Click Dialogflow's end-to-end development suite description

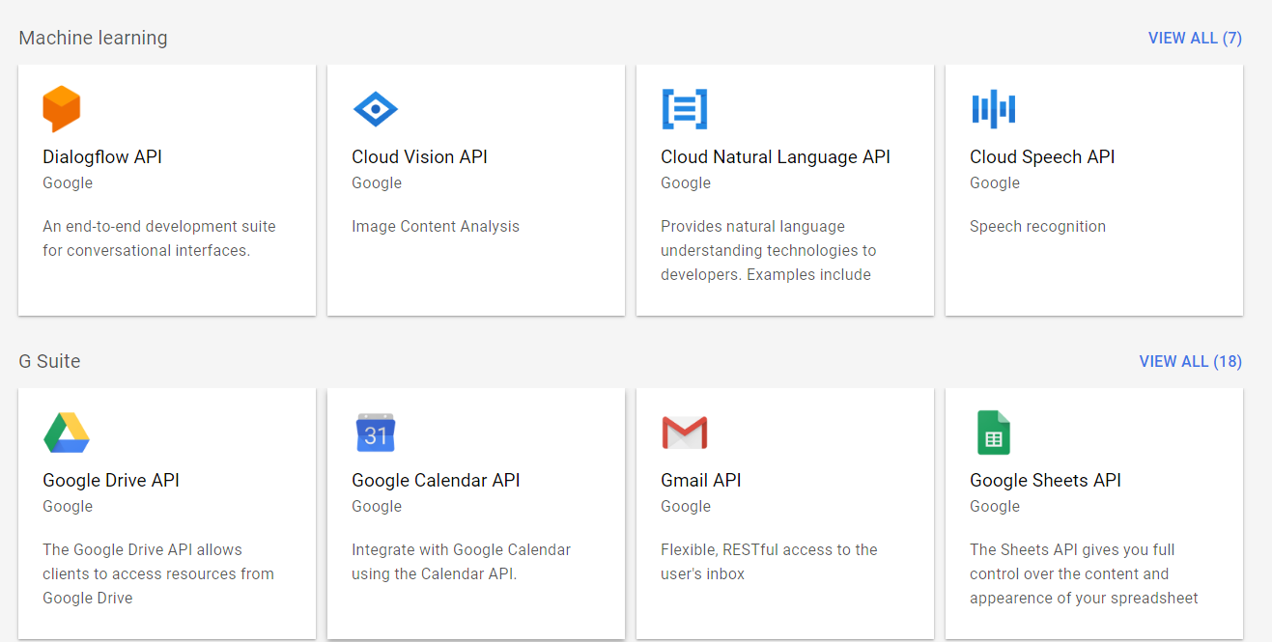[159, 238]
